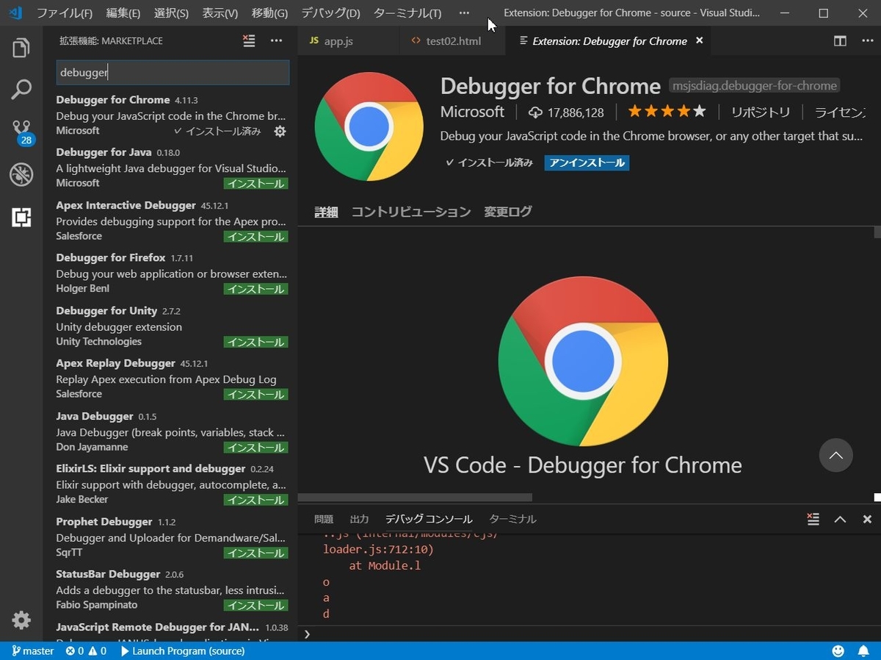Open Marketplace panel more actions ellipsis
This screenshot has width=881, height=660.
[276, 41]
